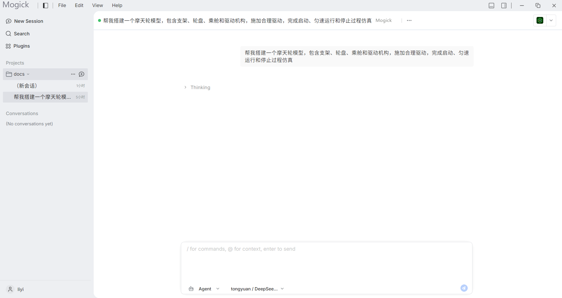The height and width of the screenshot is (298, 562).
Task: Toggle the left sidebar panel icon
Action: coord(45,6)
